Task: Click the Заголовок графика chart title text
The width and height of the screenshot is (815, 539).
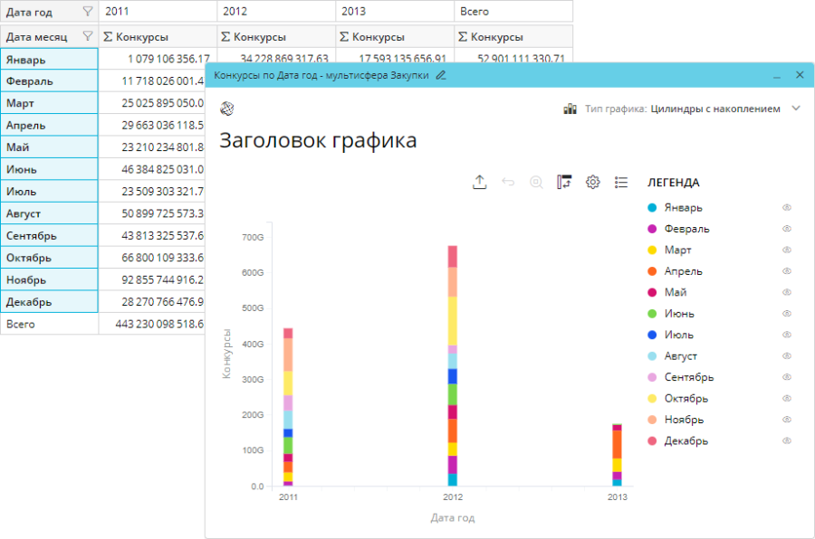Action: [x=318, y=140]
